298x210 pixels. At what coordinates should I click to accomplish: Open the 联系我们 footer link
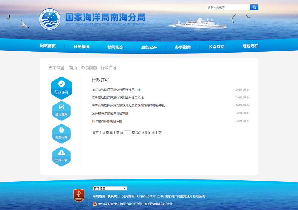click(x=114, y=196)
